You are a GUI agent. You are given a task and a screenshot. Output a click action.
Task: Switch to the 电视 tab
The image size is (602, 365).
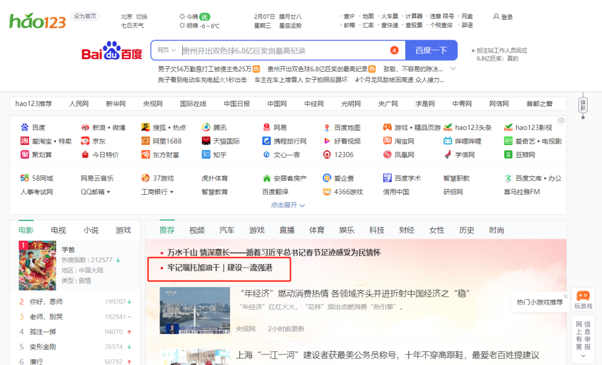point(58,230)
